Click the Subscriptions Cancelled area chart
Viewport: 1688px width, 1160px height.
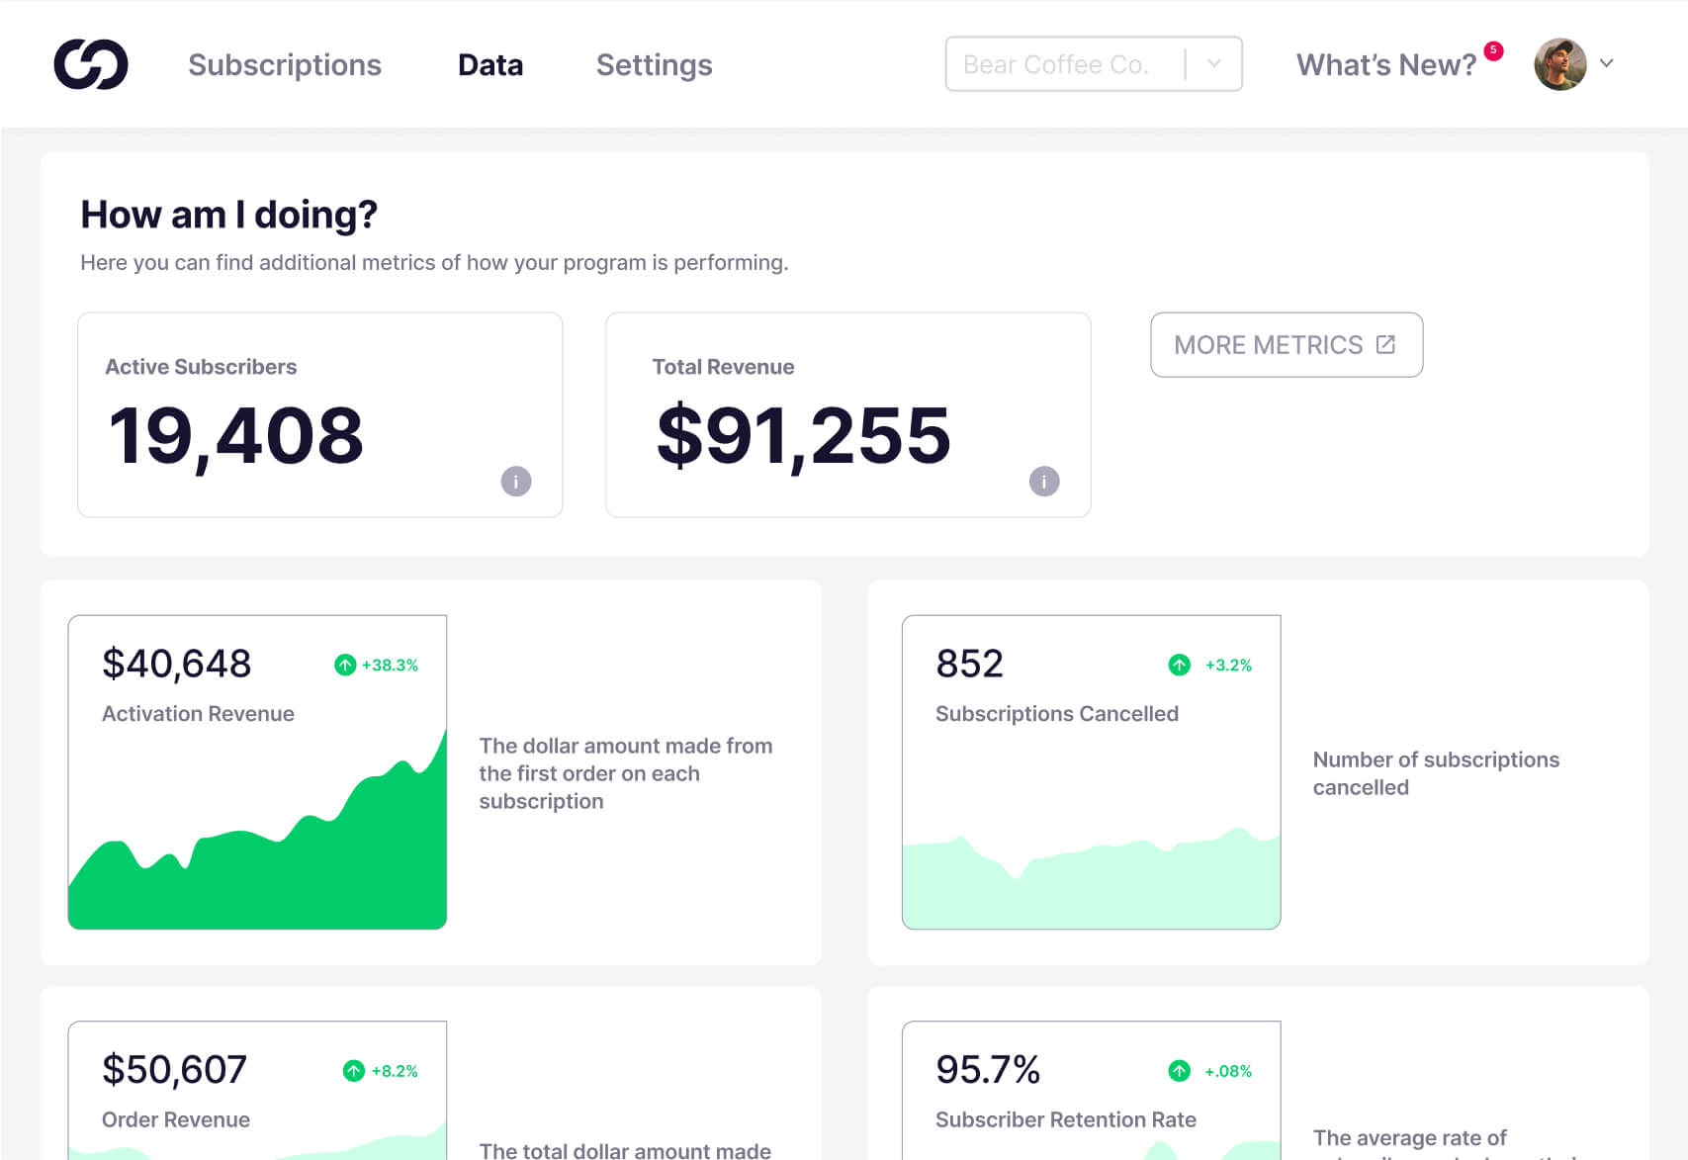[1092, 878]
